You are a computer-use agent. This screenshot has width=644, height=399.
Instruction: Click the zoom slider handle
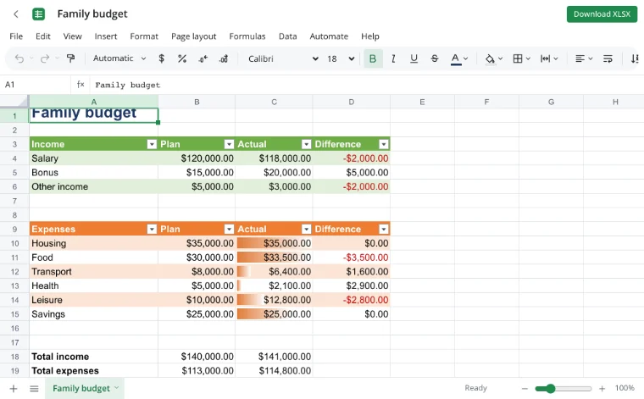(x=550, y=388)
